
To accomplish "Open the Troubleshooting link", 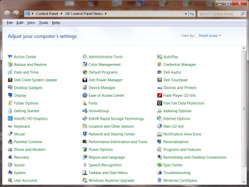I will coord(177,173).
